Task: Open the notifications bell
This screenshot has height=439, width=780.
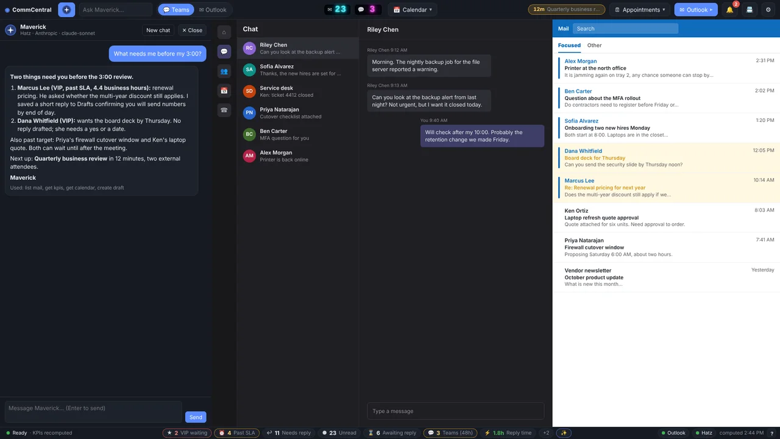Action: point(729,10)
